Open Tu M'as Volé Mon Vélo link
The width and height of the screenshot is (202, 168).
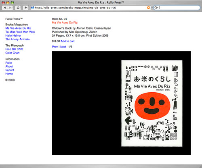click(x=20, y=32)
